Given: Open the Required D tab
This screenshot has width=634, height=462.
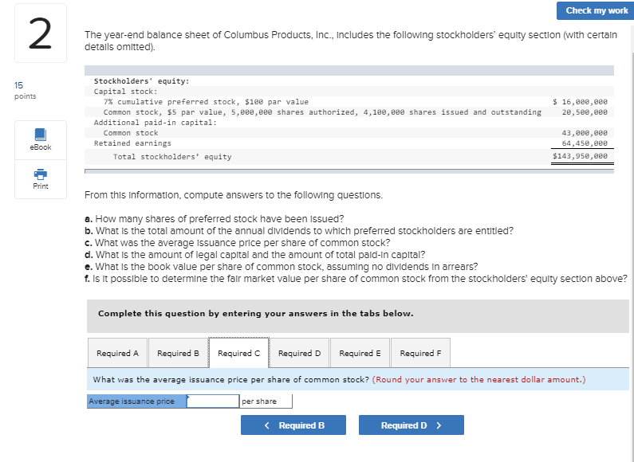Looking at the screenshot, I should tap(300, 353).
